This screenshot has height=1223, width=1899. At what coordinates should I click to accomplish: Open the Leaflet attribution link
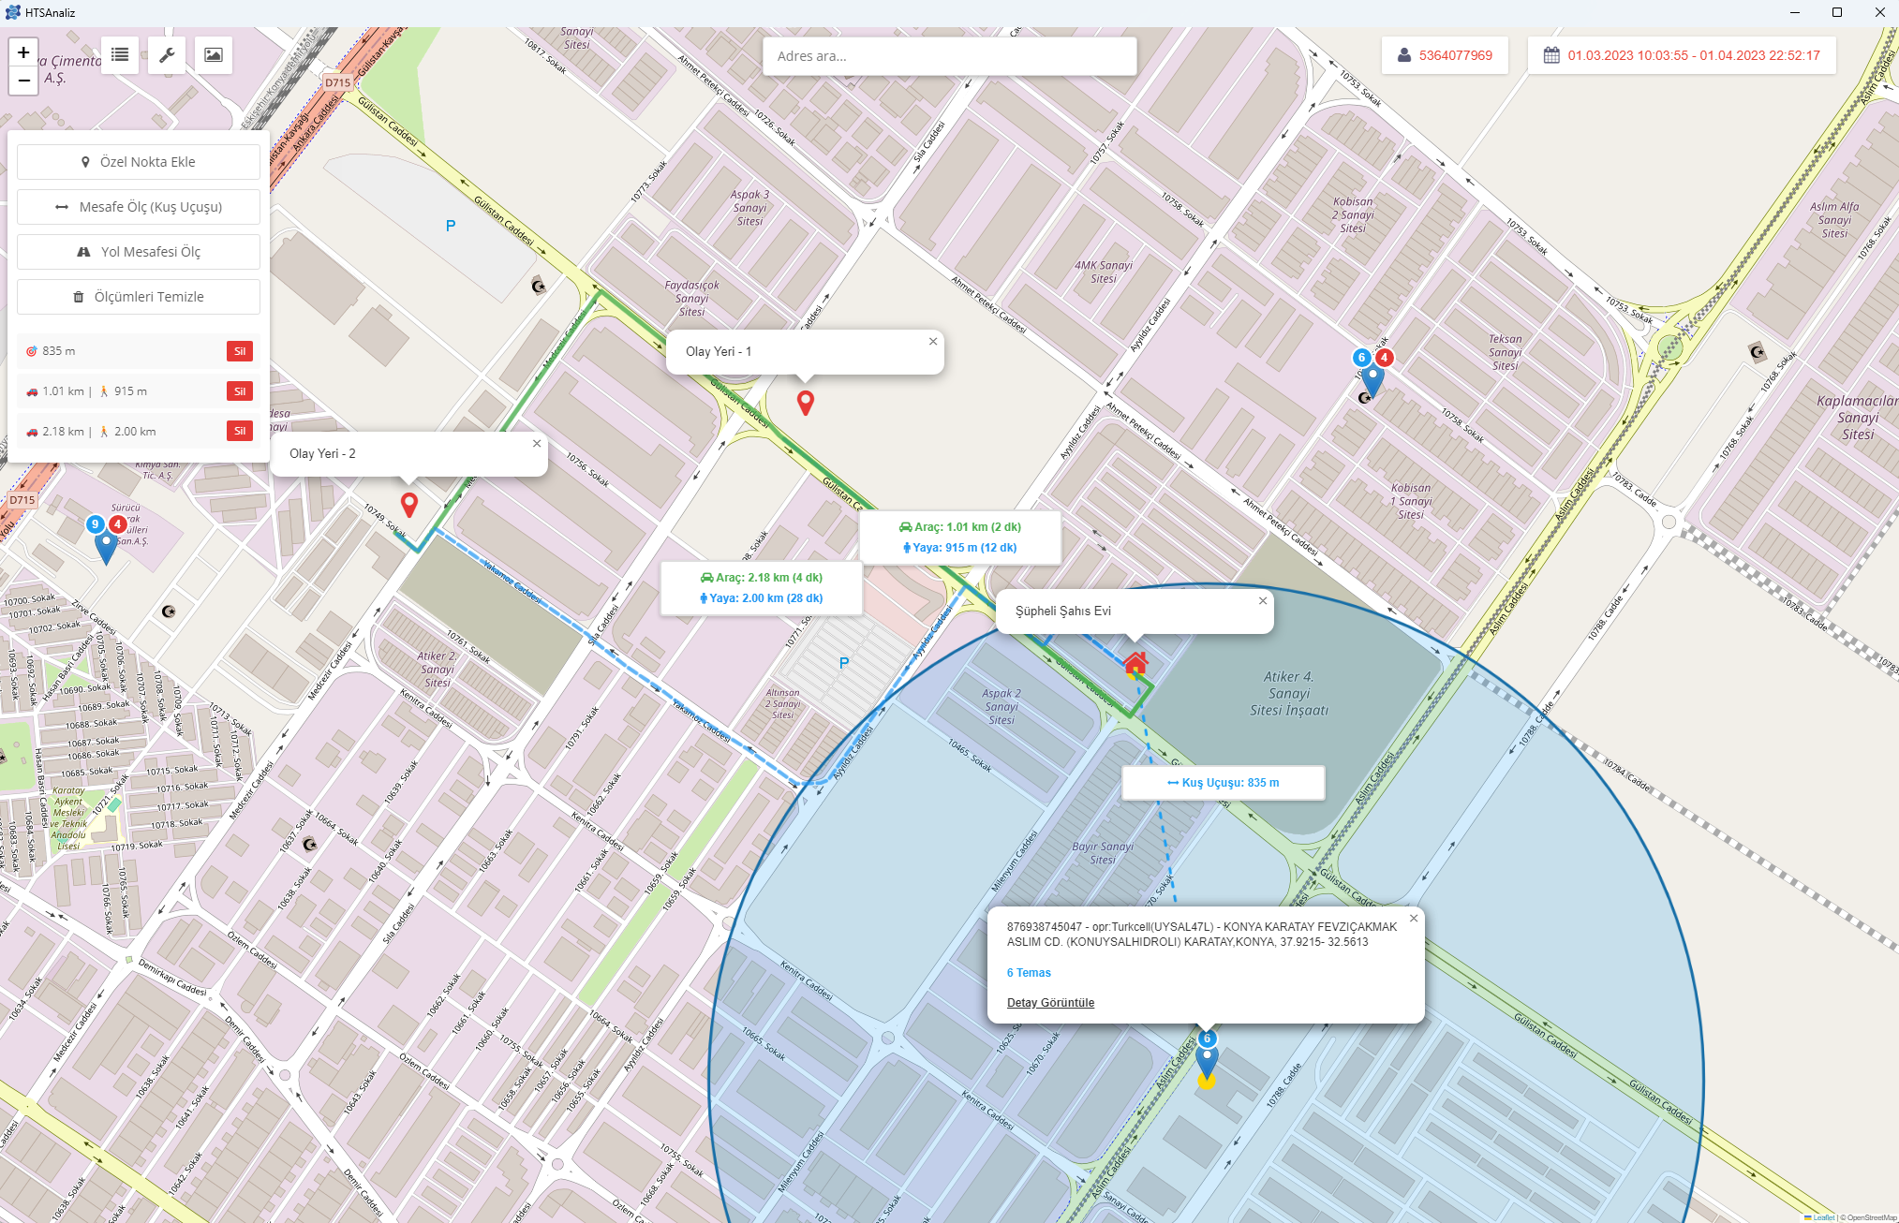tap(1823, 1217)
